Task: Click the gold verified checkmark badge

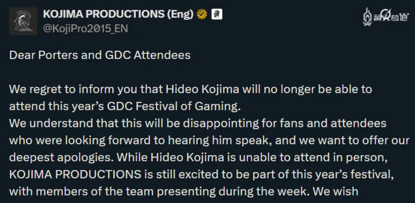Action: (202, 14)
